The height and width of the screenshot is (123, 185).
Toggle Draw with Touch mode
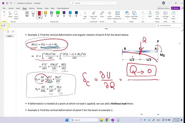pos(94,15)
